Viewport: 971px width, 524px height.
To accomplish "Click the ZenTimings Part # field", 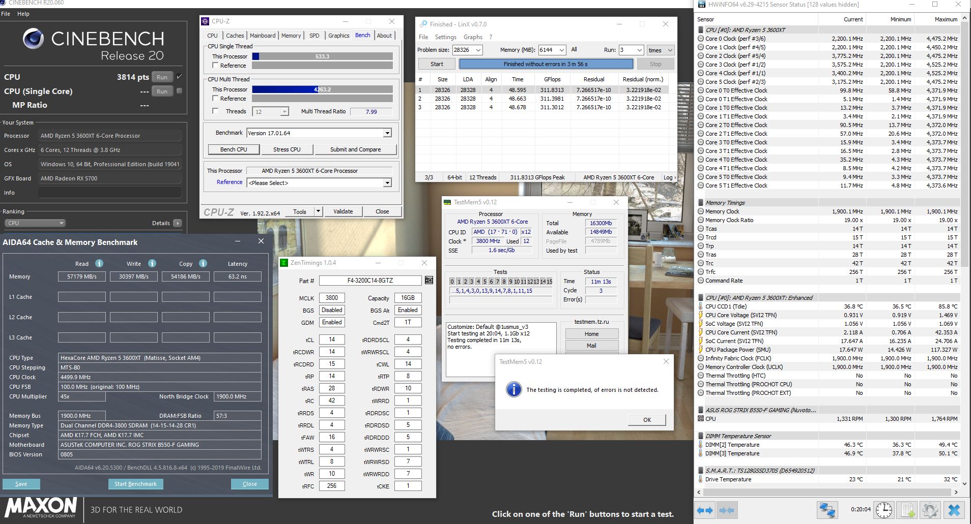I will (x=370, y=281).
